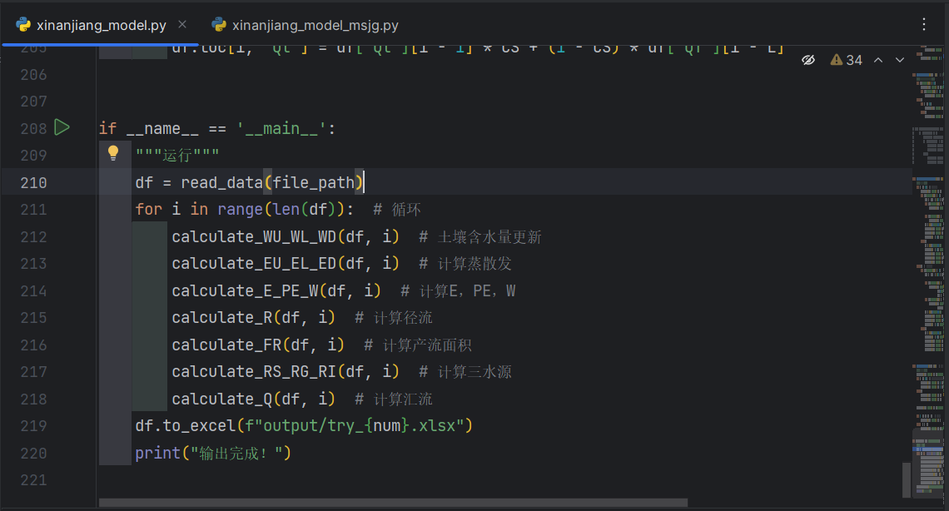The image size is (949, 511).
Task: Click the yellow lightbulb intention icon
Action: click(x=114, y=153)
